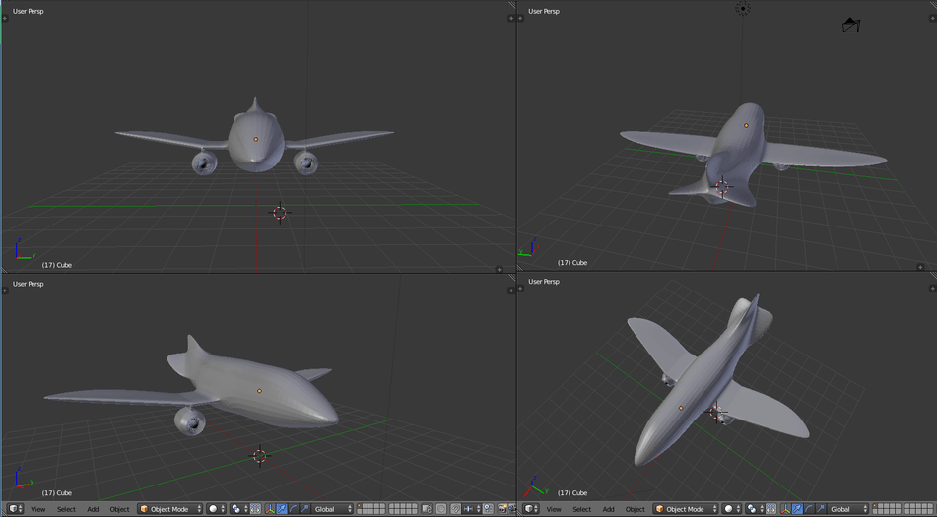Toggle manipulate center points in left header
Image resolution: width=937 pixels, height=517 pixels.
(255, 509)
